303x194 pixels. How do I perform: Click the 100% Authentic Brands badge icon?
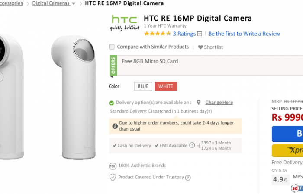click(x=113, y=166)
